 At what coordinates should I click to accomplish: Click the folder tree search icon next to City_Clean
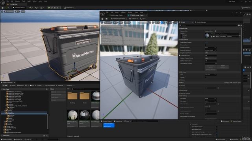coord(47,89)
